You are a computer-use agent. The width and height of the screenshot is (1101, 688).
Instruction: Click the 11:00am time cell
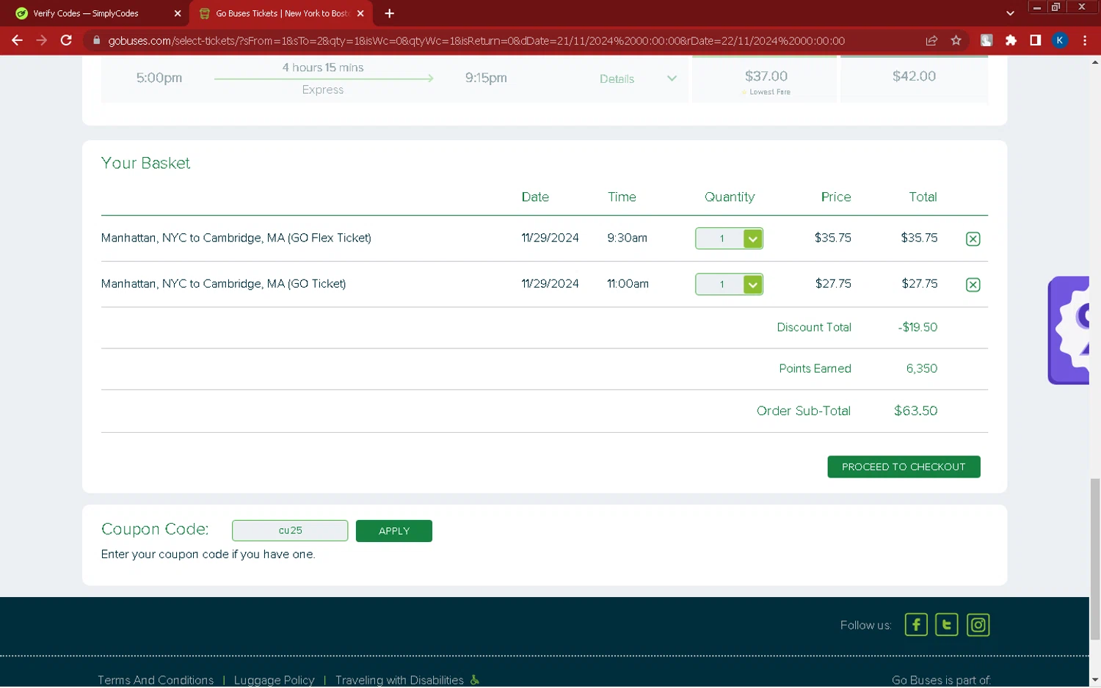tap(628, 283)
